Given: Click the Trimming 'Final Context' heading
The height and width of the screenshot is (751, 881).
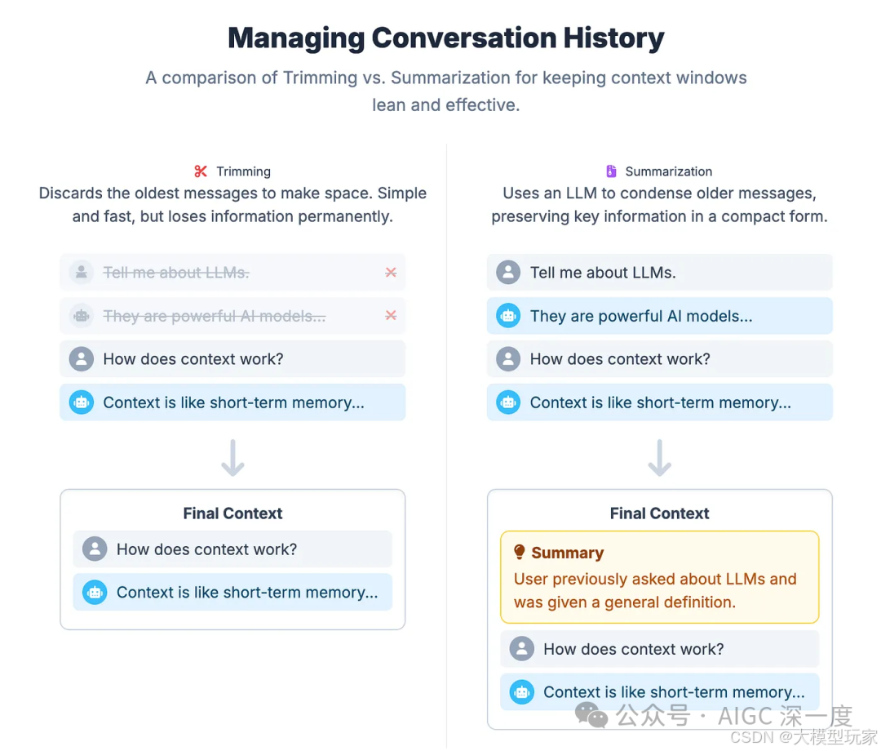Looking at the screenshot, I should pos(232,513).
